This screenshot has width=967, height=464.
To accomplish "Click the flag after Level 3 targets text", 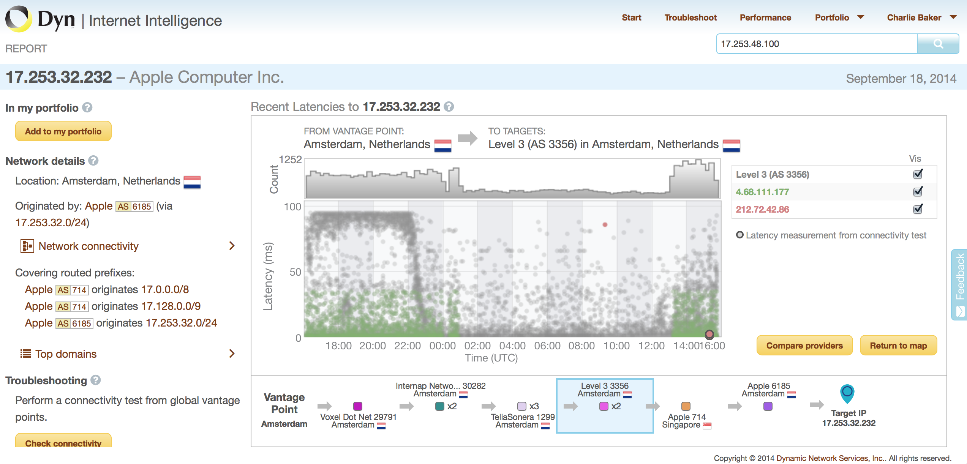I will [731, 146].
